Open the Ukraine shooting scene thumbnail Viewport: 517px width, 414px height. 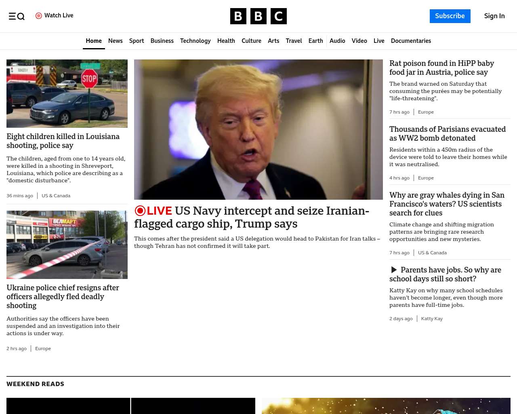[x=67, y=245]
